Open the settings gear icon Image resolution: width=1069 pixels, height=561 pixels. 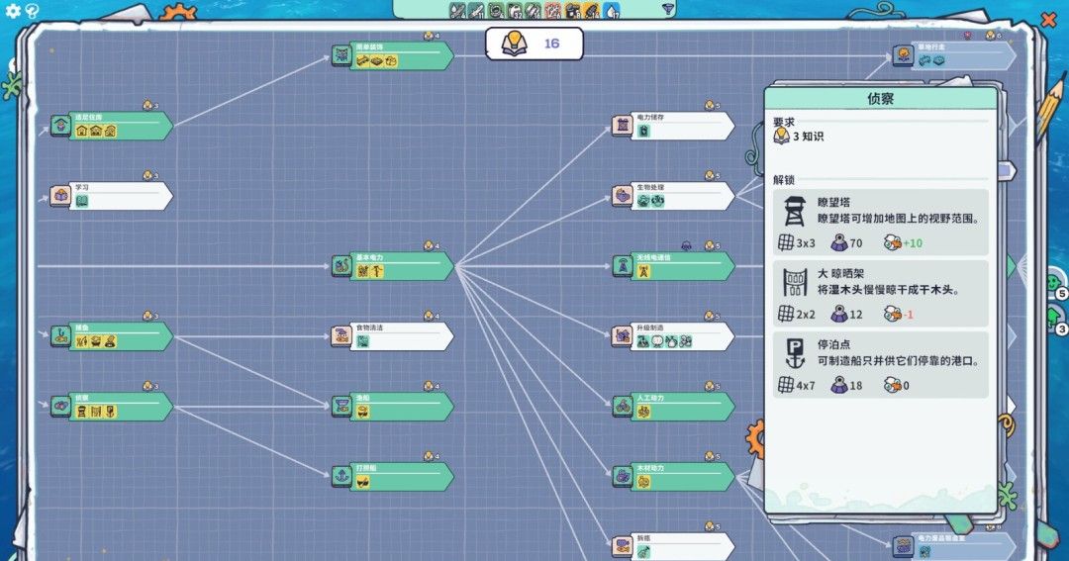[x=13, y=12]
